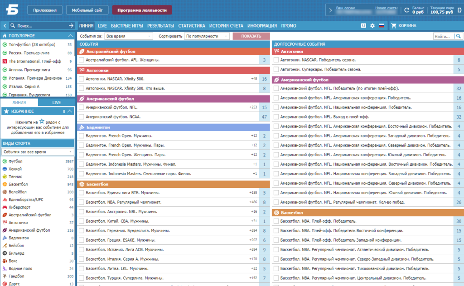Open the Результаты menu item

[161, 26]
